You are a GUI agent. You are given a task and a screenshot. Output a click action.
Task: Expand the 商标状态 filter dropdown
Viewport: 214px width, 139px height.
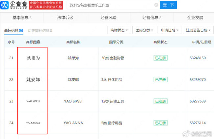click(119, 30)
